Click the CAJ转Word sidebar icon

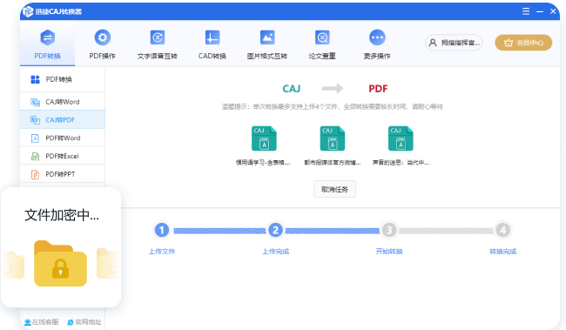[x=35, y=102]
